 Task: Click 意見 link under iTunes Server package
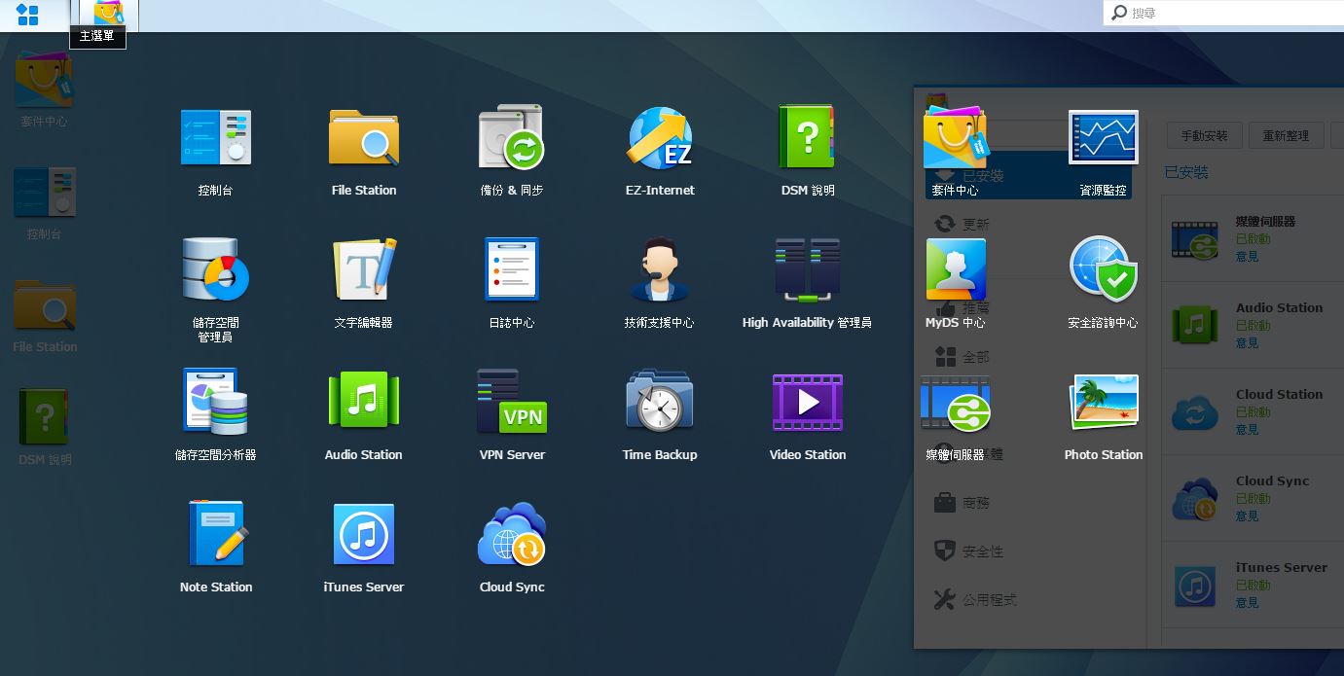(x=1247, y=603)
